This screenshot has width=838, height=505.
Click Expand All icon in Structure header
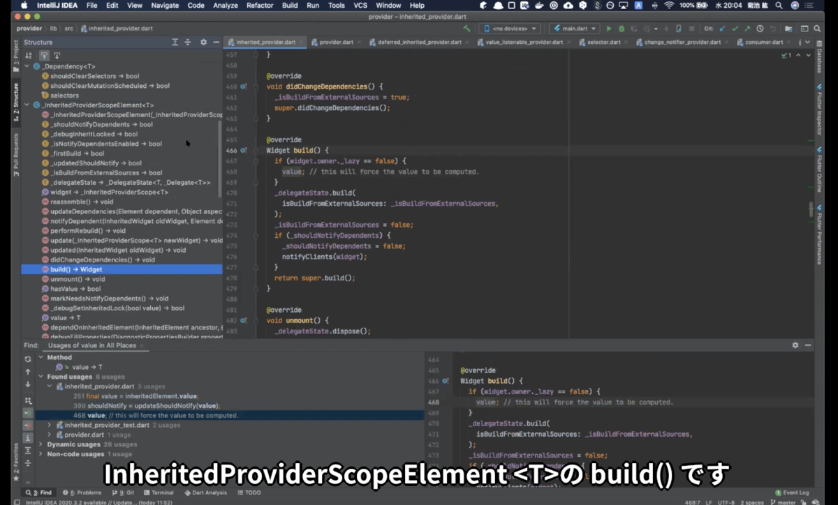[175, 43]
